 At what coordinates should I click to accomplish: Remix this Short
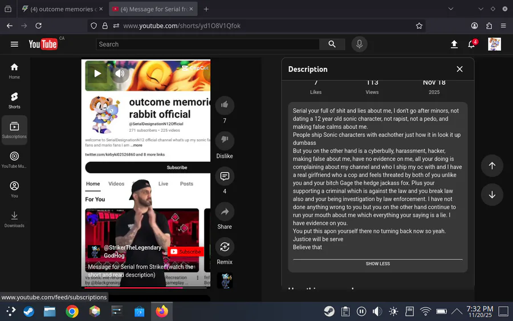[x=225, y=247]
